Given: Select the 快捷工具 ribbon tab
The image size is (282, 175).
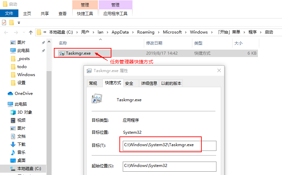Looking at the screenshot, I should pos(85,13).
